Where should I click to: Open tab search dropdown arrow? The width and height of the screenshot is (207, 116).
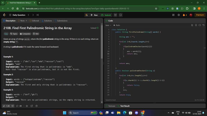[3, 3]
